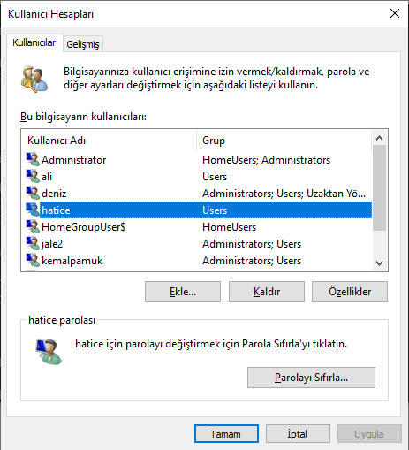The height and width of the screenshot is (450, 409).
Task: Select kemalpamuk account icon
Action: (x=33, y=261)
